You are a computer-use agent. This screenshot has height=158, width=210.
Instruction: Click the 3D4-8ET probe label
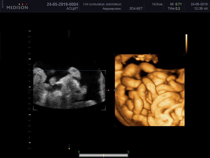tap(136, 9)
